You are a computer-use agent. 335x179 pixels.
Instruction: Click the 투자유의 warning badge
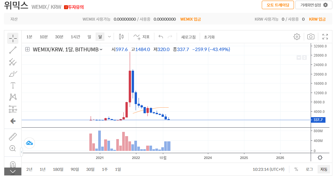(x=74, y=7)
